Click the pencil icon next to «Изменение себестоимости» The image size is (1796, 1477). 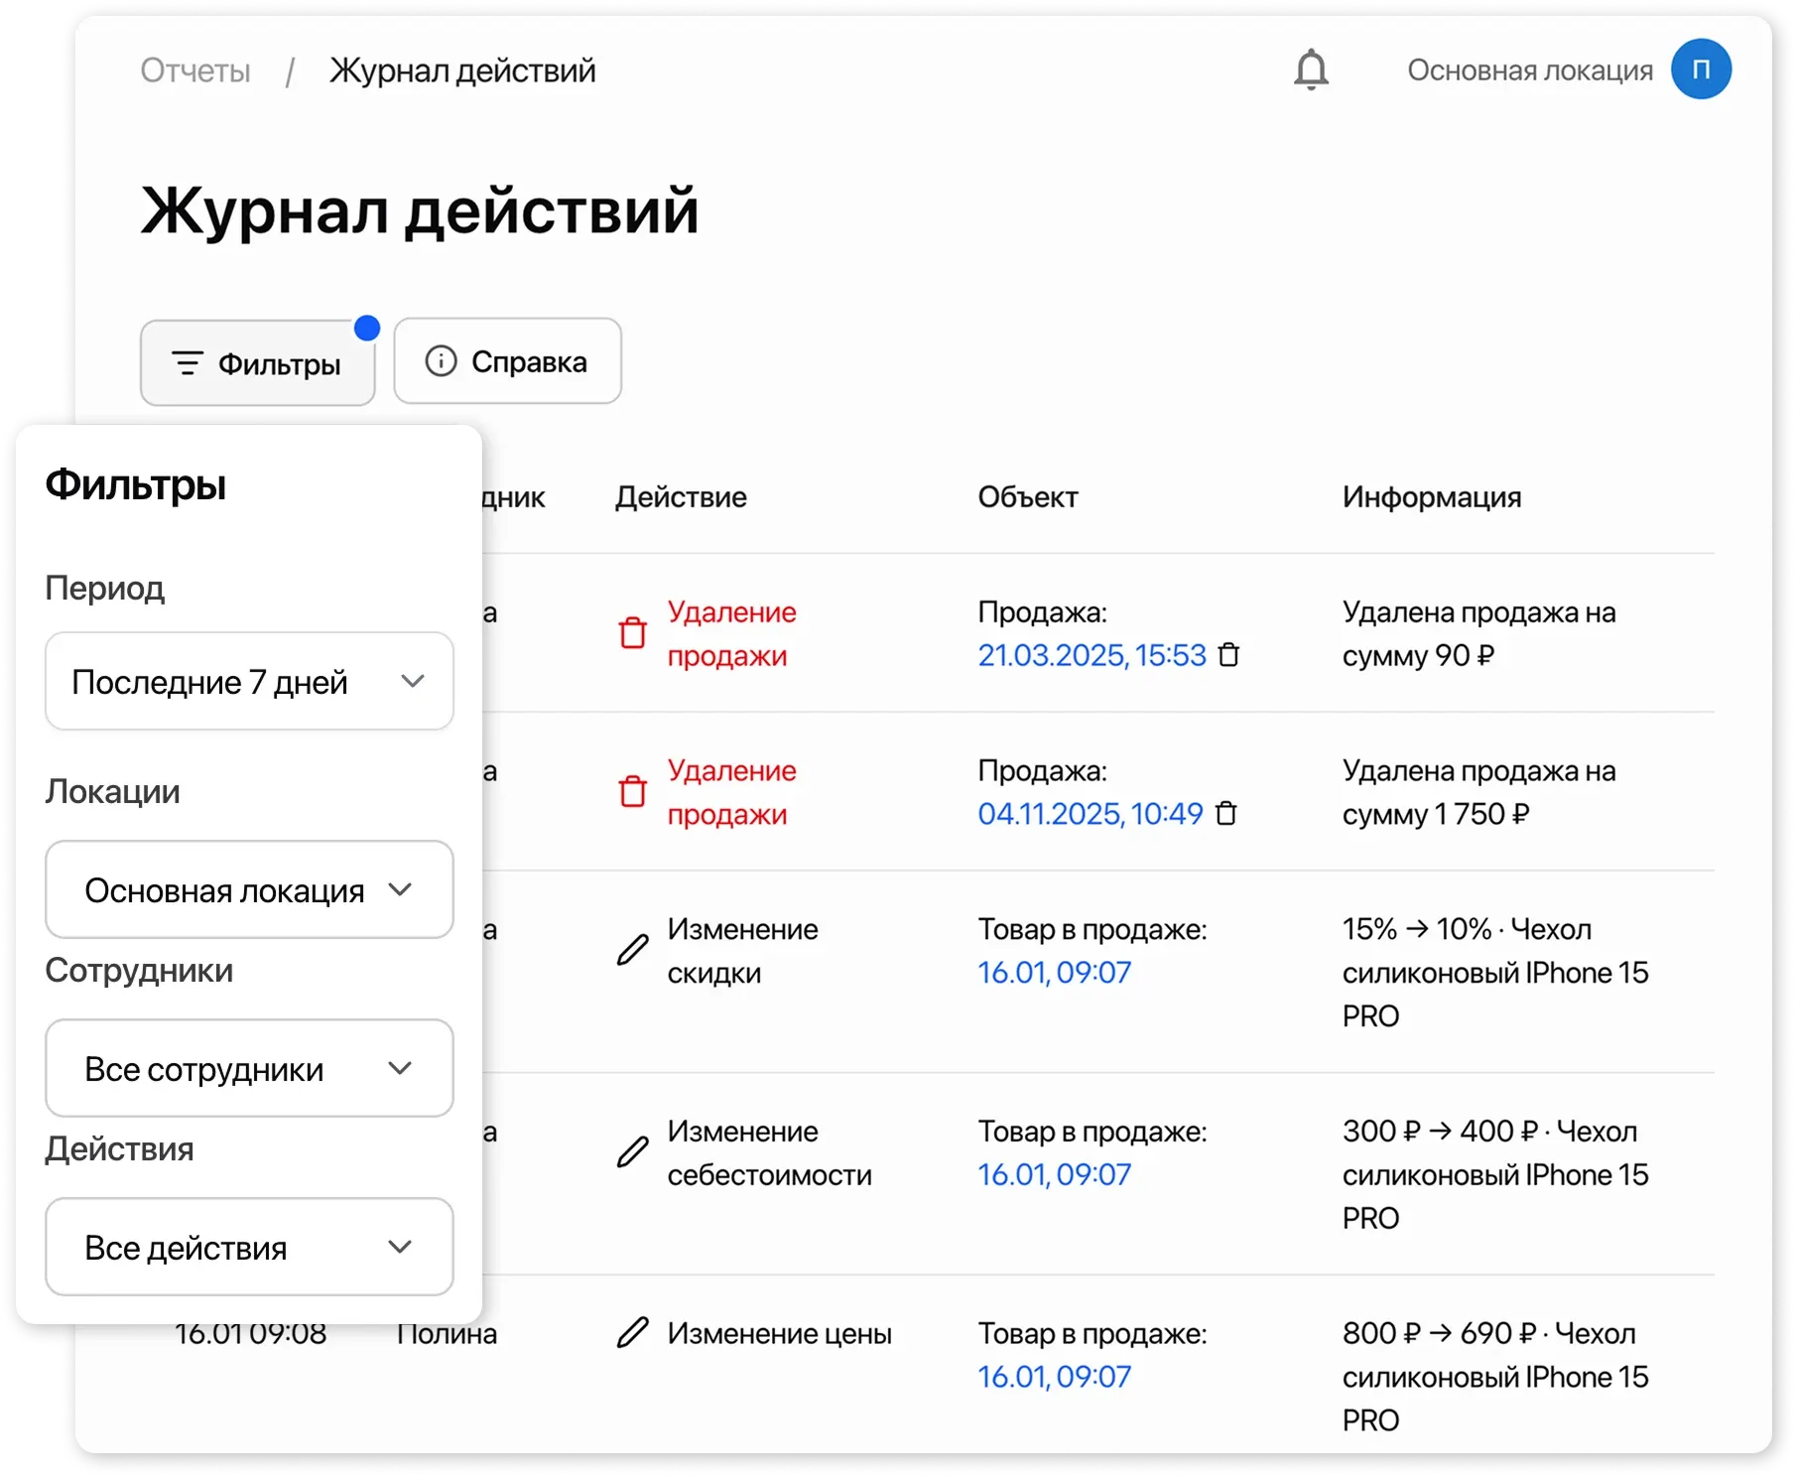[x=632, y=1152]
